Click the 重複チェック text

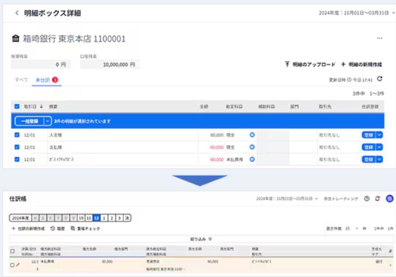coord(88,228)
